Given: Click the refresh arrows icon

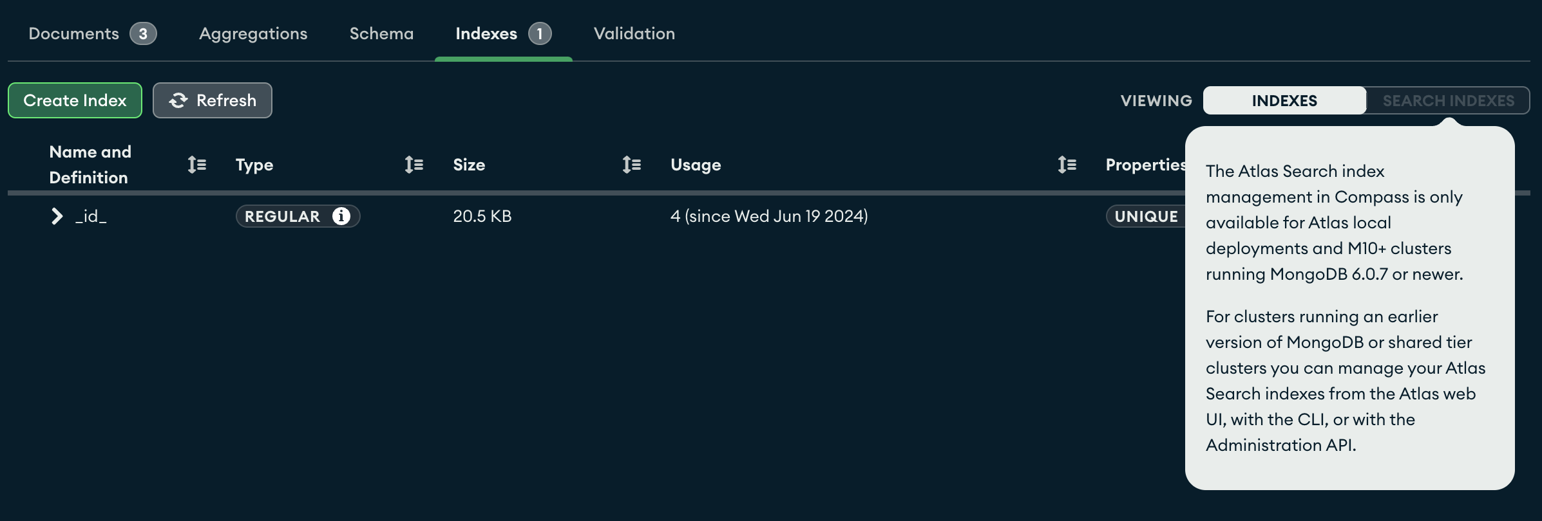Looking at the screenshot, I should point(178,100).
